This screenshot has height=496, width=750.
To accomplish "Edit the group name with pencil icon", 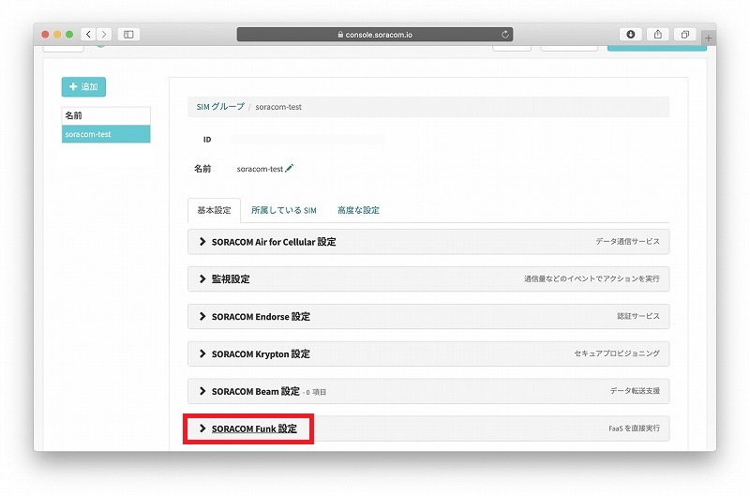I will 290,169.
